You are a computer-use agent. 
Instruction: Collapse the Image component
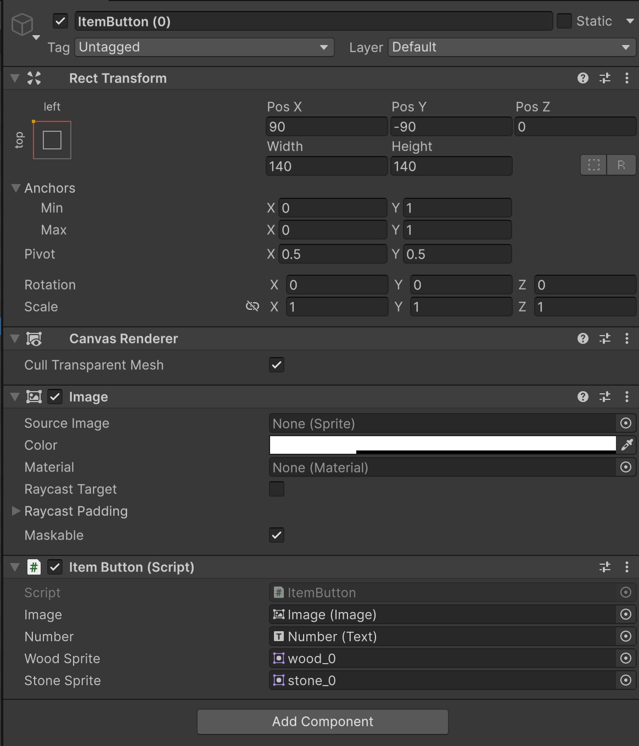(15, 397)
